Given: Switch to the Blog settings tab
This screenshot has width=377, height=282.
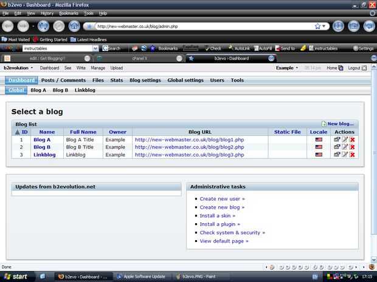Looking at the screenshot, I should tap(145, 80).
